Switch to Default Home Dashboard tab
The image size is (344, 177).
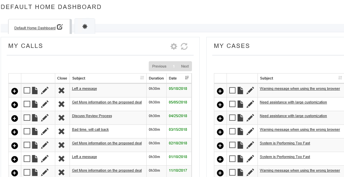click(35, 28)
